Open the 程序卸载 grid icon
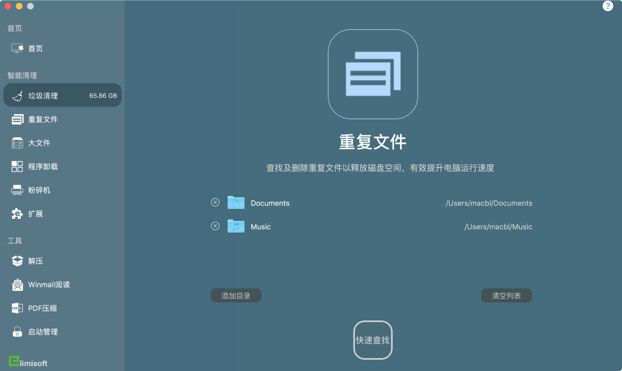The height and width of the screenshot is (371, 622). pos(17,166)
